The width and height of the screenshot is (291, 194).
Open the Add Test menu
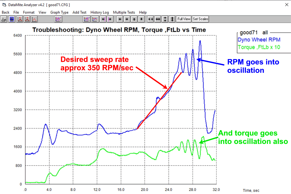(x=79, y=12)
